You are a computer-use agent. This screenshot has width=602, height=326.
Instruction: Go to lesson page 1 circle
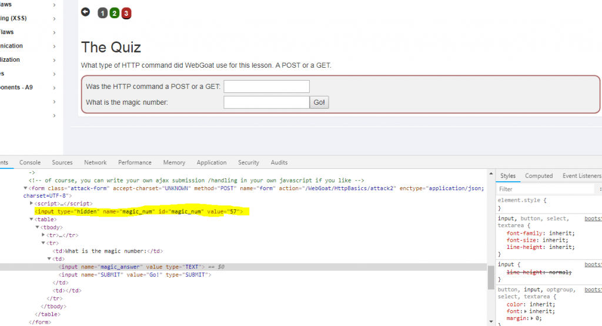[102, 14]
